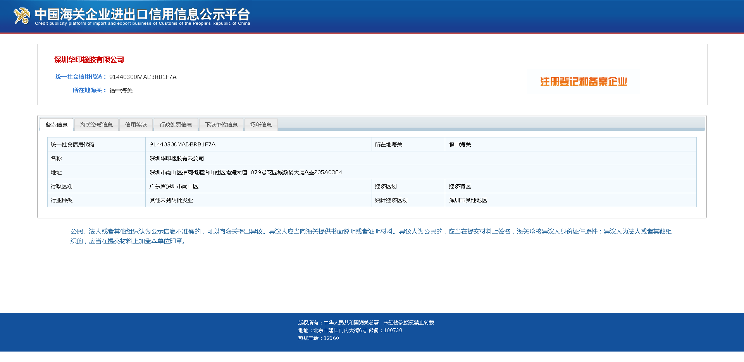The width and height of the screenshot is (744, 362).
Task: Click the 地址 row label
Action: tap(56, 172)
